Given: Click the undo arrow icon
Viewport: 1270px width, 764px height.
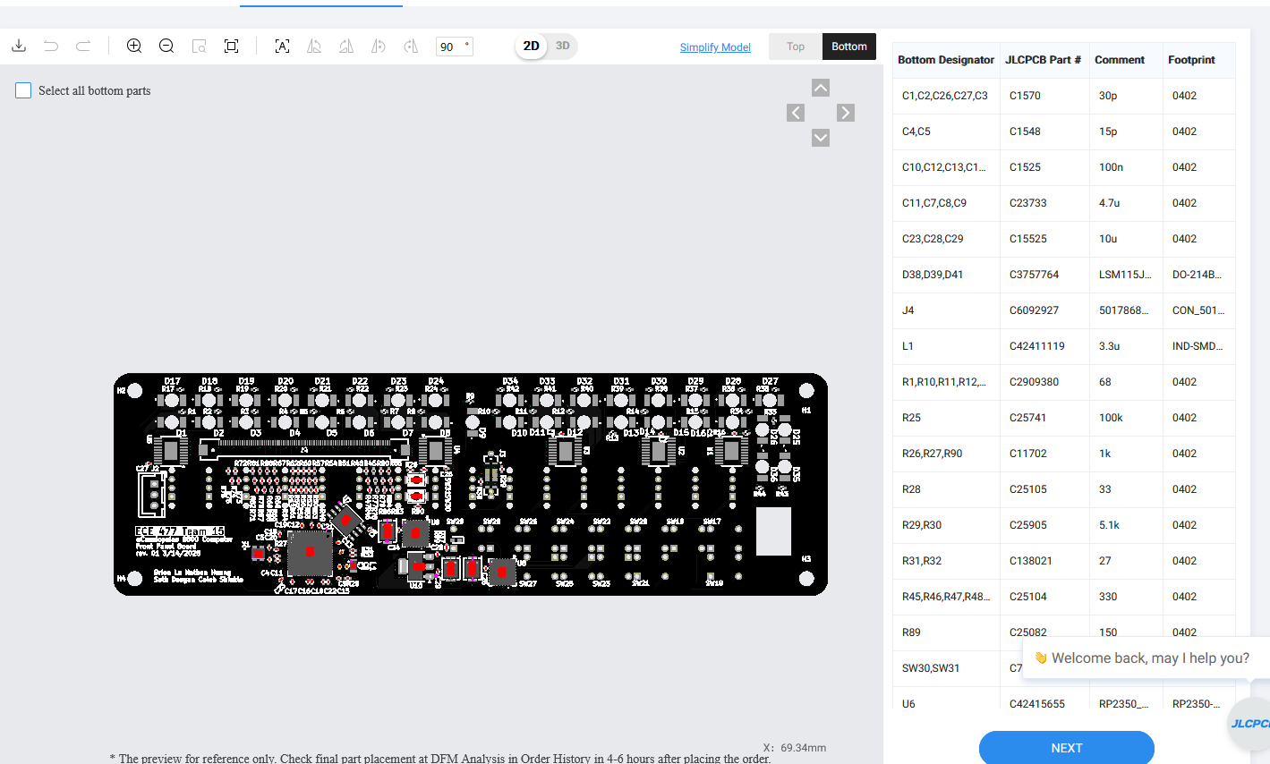Looking at the screenshot, I should point(51,46).
